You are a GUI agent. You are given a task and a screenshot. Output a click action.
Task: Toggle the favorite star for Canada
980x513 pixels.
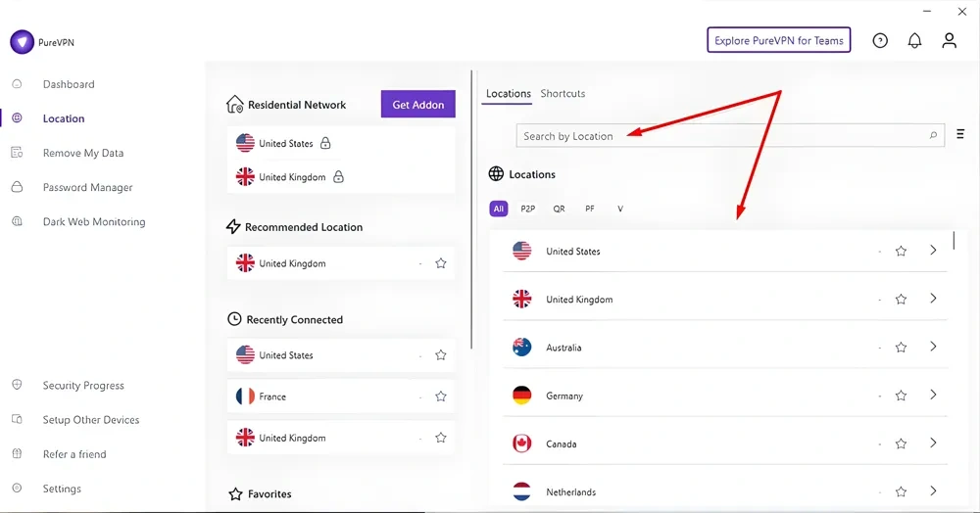901,443
